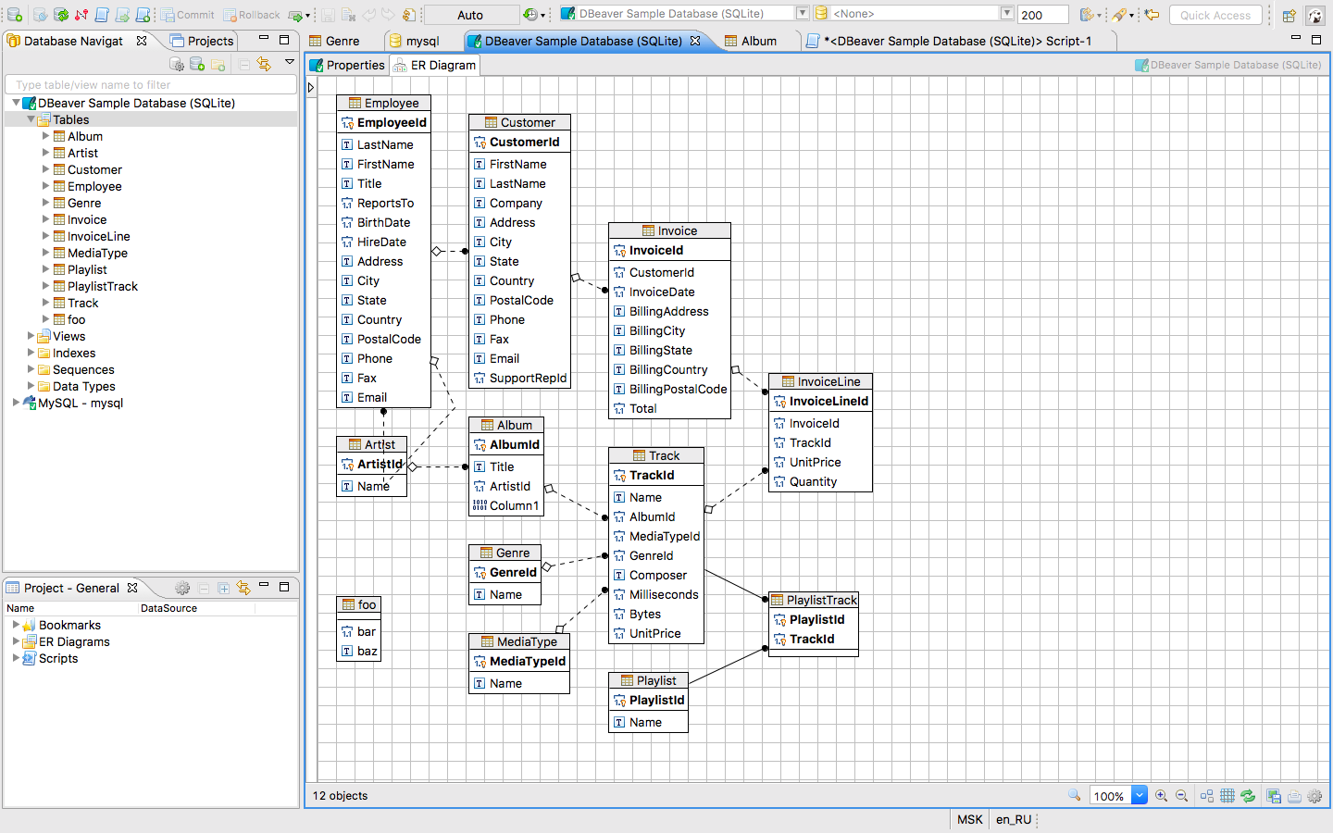Viewport: 1333px width, 833px height.
Task: Click the new connection icon in main toolbar
Action: pos(15,15)
